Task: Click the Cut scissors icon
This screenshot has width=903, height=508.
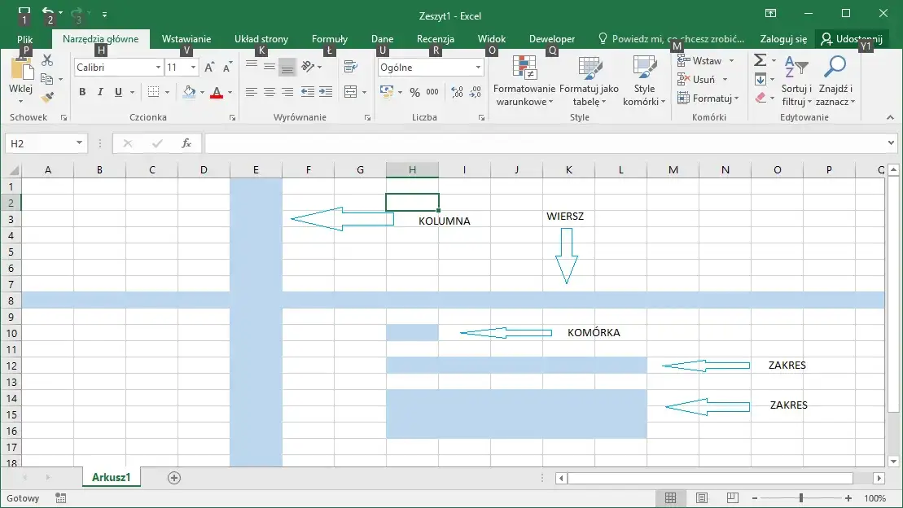Action: (47, 61)
